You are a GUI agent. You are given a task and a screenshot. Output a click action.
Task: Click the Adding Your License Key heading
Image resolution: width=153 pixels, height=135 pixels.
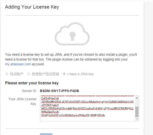click(32, 7)
